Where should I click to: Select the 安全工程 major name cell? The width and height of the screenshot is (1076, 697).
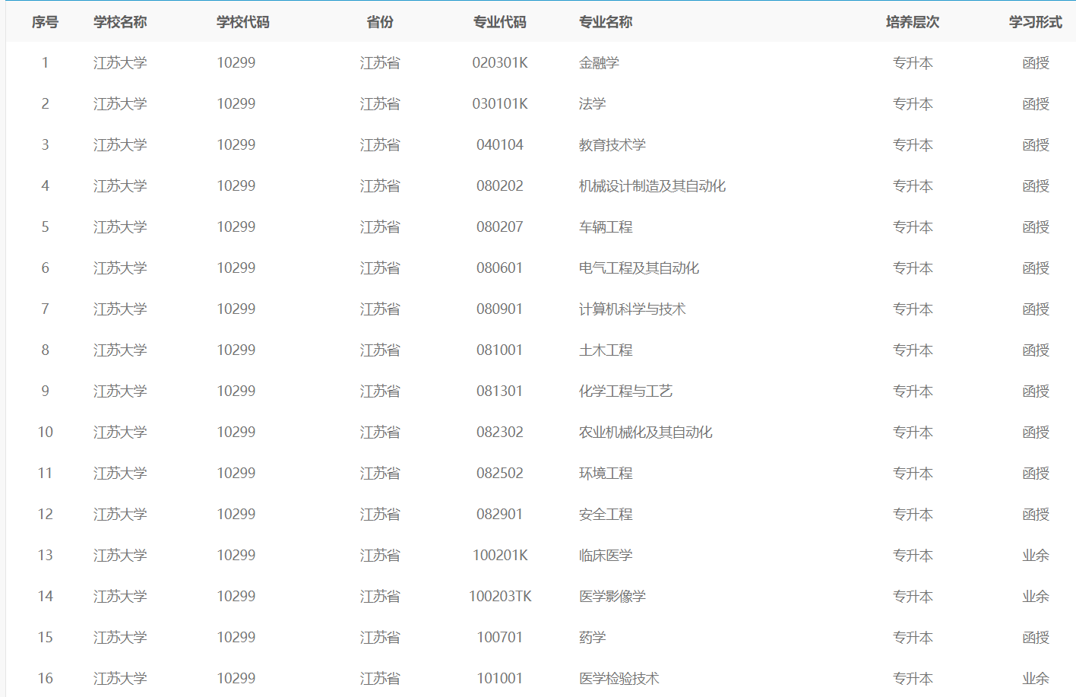click(606, 515)
